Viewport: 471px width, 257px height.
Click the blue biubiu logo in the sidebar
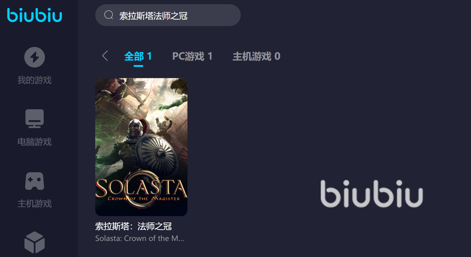click(x=35, y=15)
